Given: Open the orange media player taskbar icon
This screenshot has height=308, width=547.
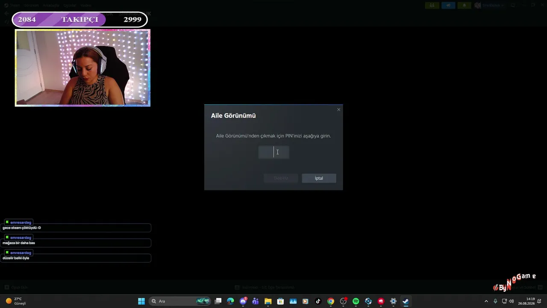Looking at the screenshot, I should pos(306,301).
